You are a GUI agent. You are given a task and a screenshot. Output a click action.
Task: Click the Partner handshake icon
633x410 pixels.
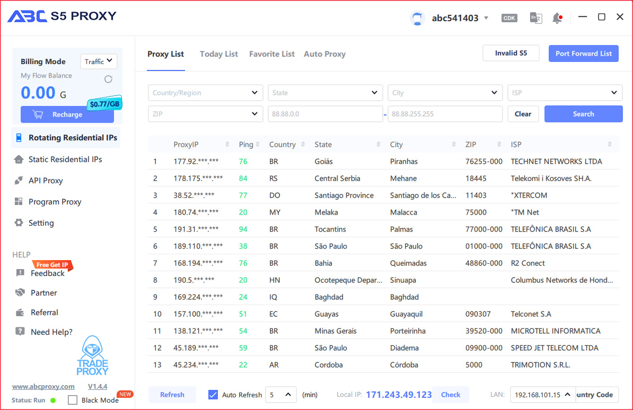(20, 292)
